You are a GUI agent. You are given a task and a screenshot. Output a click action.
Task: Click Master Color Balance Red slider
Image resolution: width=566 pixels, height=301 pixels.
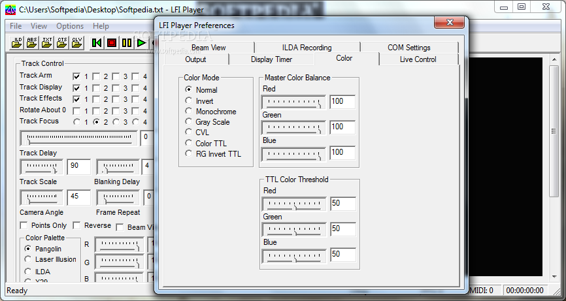[293, 103]
